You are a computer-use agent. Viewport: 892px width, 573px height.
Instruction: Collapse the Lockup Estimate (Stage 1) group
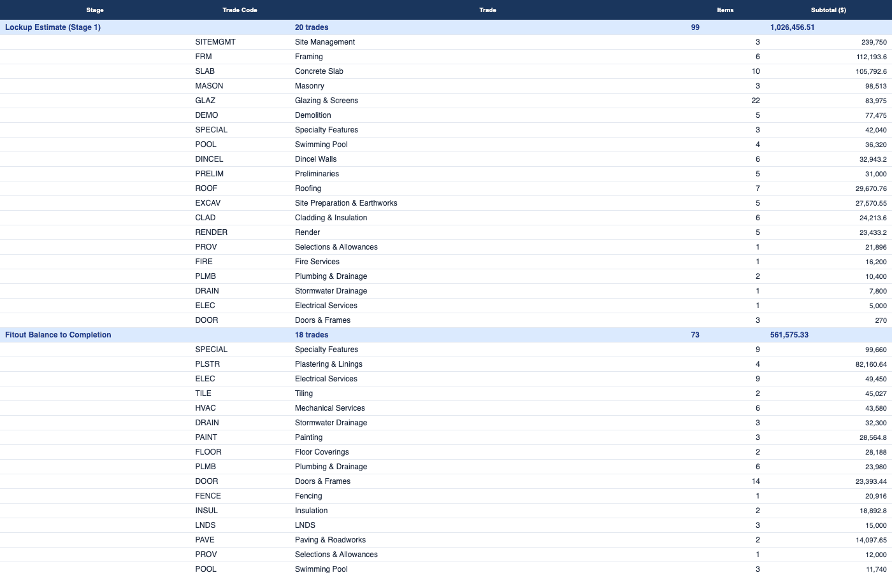pyautogui.click(x=53, y=27)
